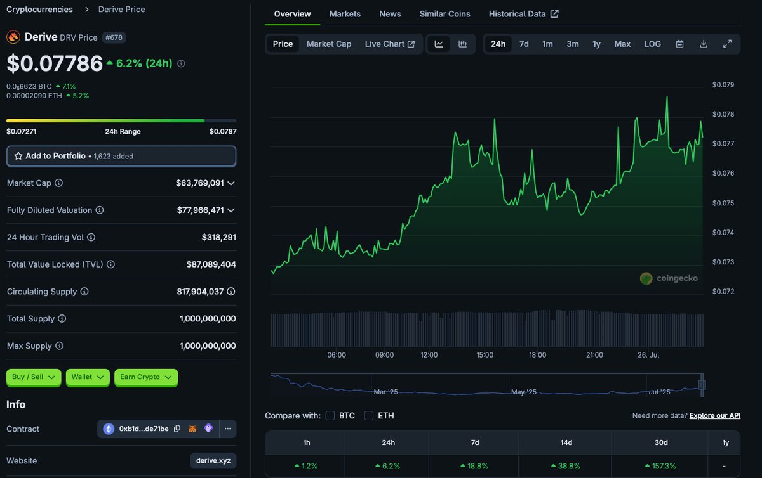Add token to MetaMask fox icon
The width and height of the screenshot is (762, 478).
coord(192,429)
